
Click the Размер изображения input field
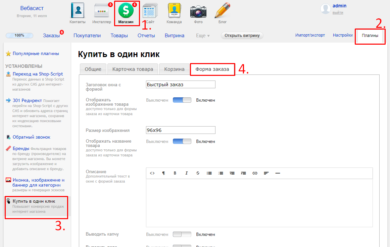pos(181,130)
